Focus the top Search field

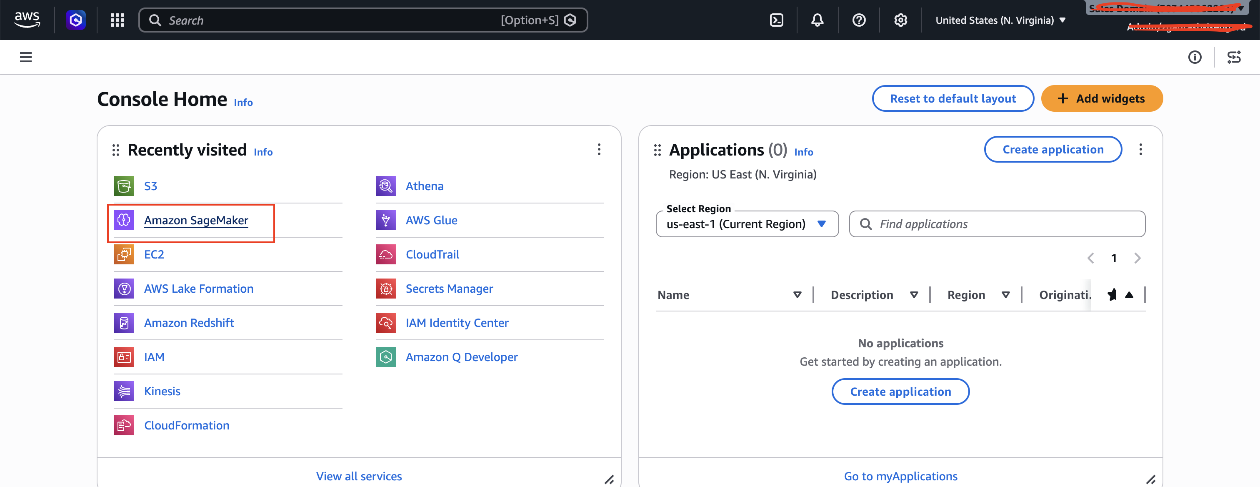[362, 20]
